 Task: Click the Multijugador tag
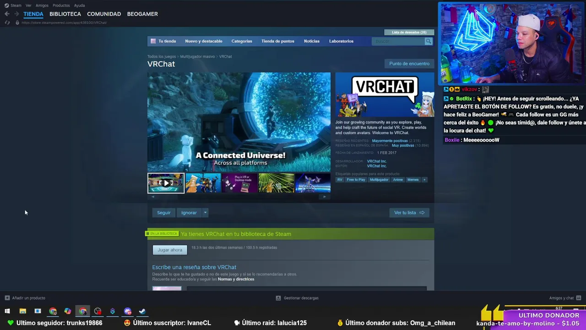(x=379, y=180)
